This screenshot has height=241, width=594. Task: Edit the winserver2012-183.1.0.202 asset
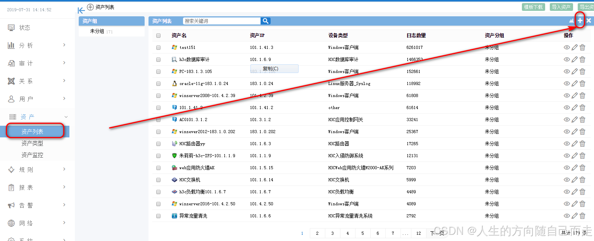point(575,132)
